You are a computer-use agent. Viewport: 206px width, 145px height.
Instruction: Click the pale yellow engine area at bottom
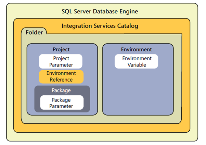(x=103, y=136)
